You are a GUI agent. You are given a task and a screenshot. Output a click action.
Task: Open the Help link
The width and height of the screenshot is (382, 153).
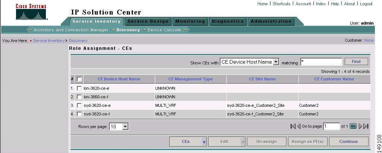[x=335, y=4]
